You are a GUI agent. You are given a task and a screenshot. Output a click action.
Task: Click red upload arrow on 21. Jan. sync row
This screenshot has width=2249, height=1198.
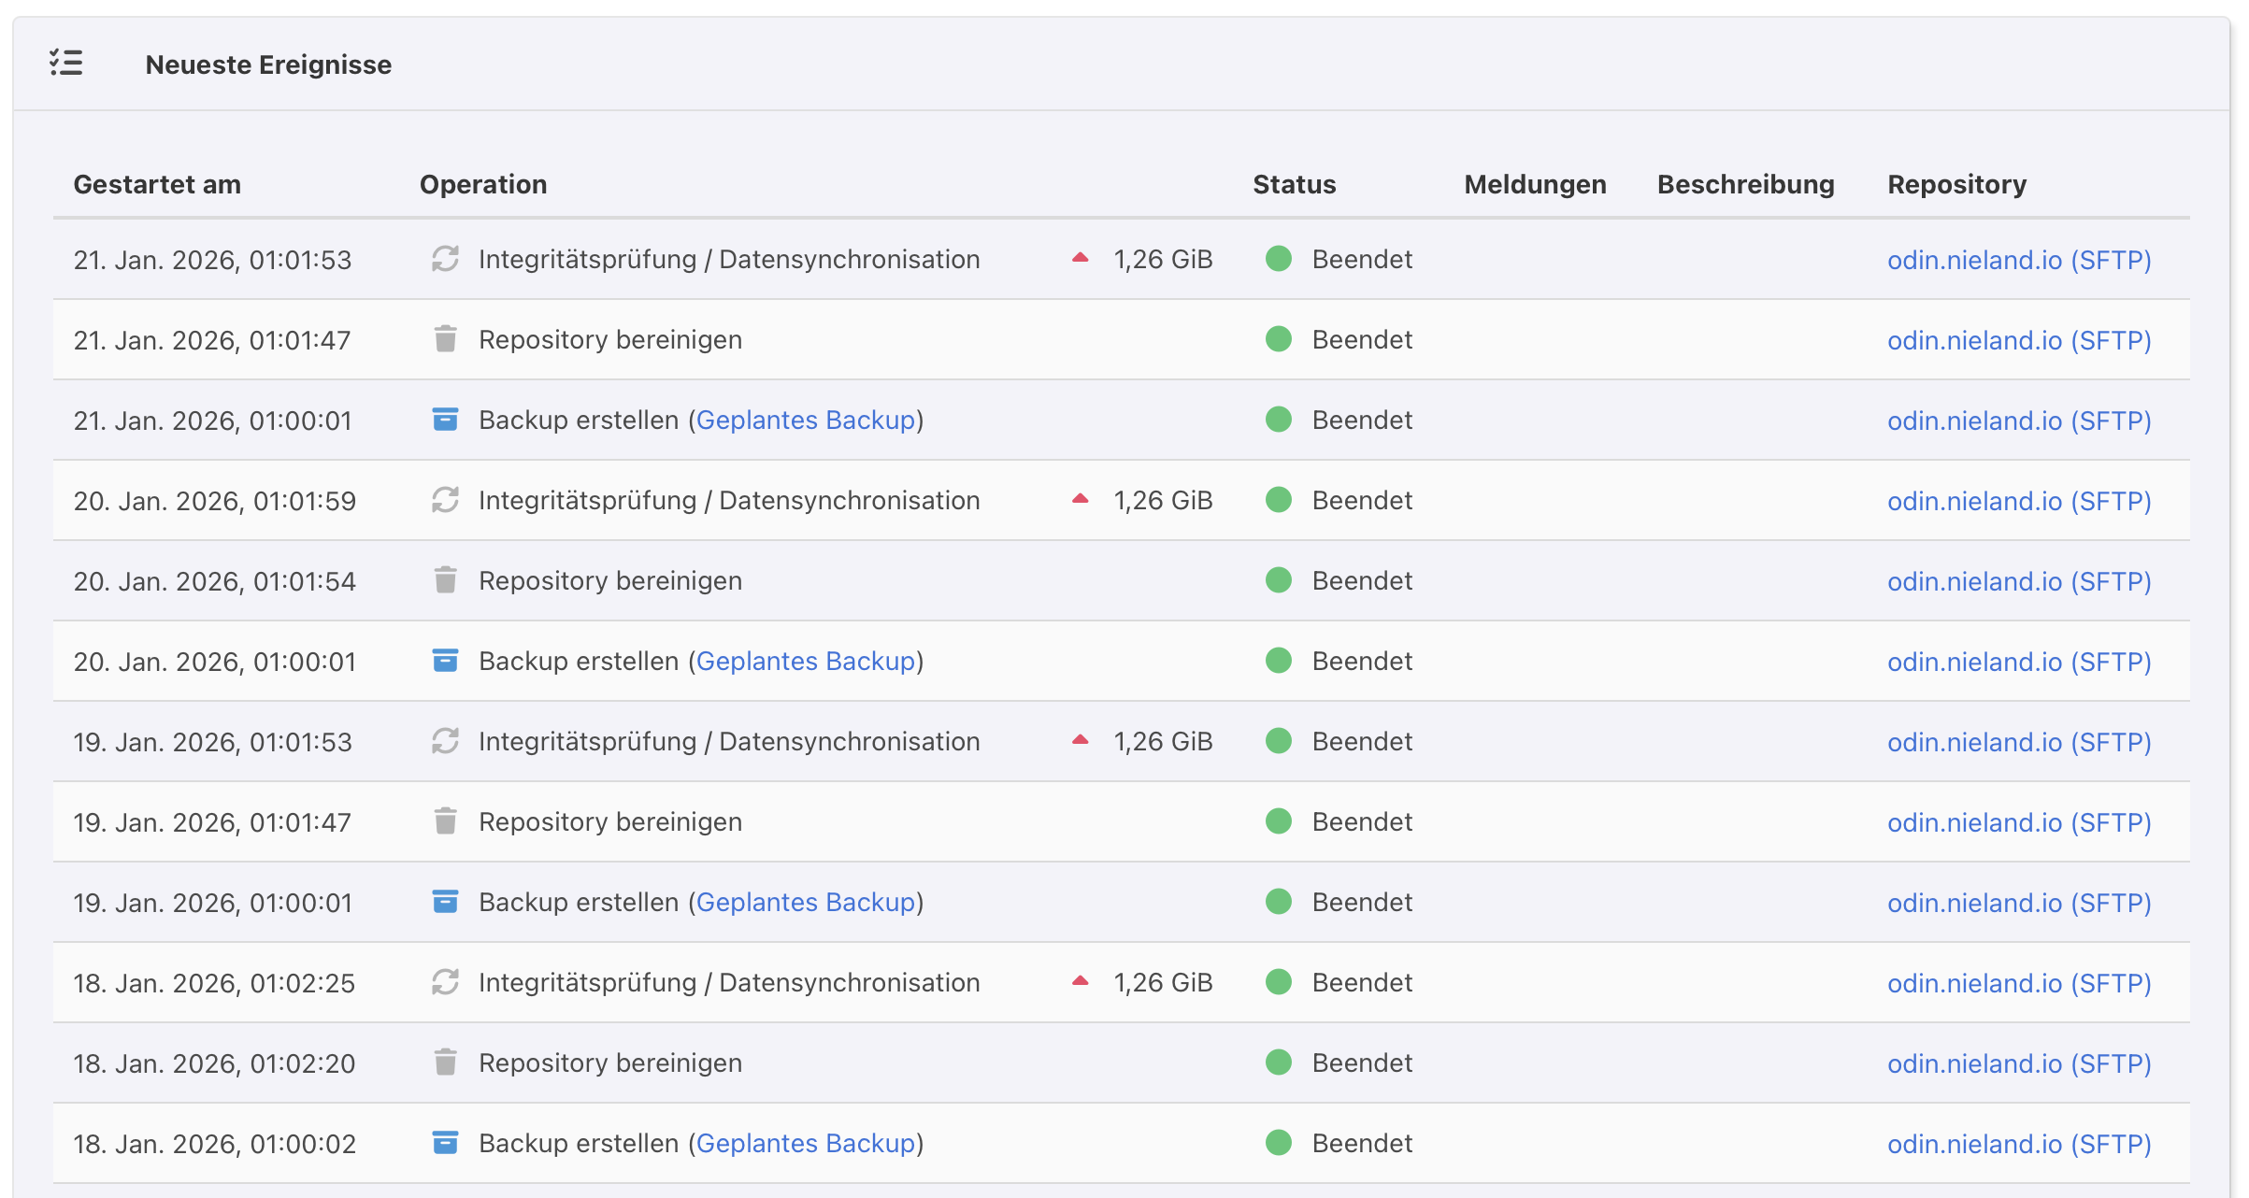(x=1080, y=258)
